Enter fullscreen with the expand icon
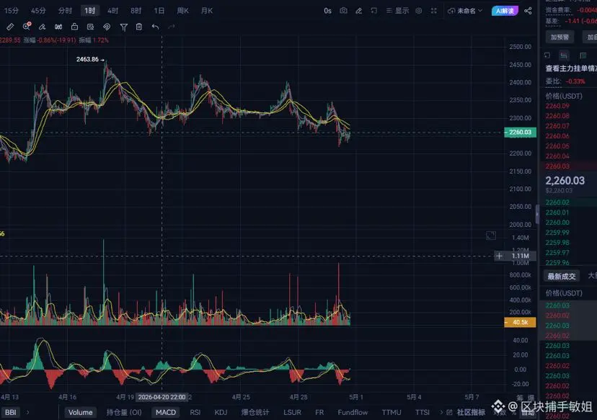The height and width of the screenshot is (420, 597). pyautogui.click(x=433, y=11)
